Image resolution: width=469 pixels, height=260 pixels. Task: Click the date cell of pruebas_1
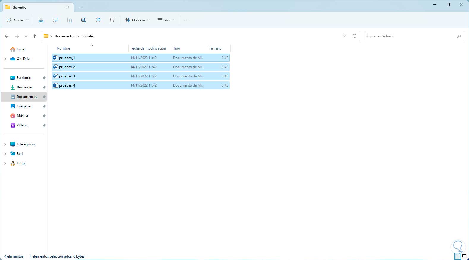(143, 58)
